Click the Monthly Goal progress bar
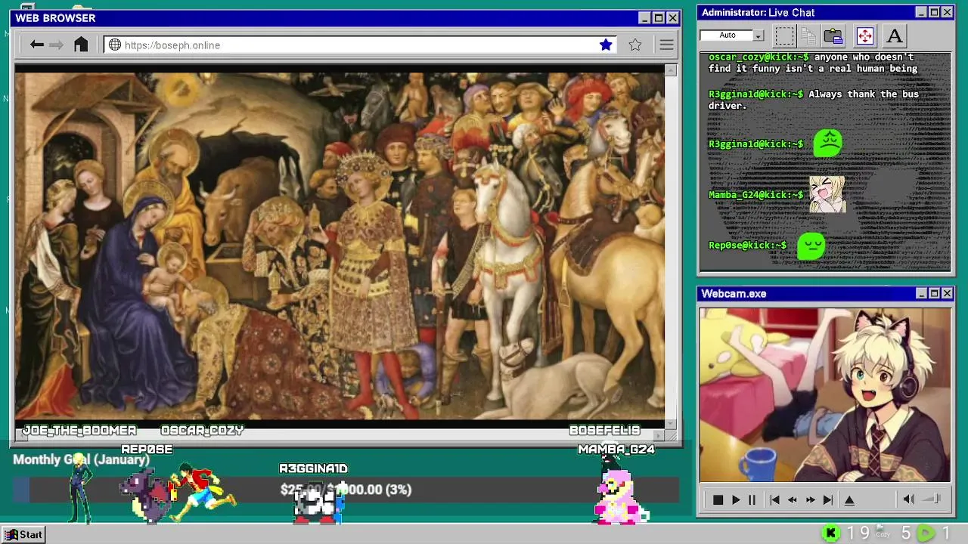This screenshot has height=544, width=968. coord(346,490)
